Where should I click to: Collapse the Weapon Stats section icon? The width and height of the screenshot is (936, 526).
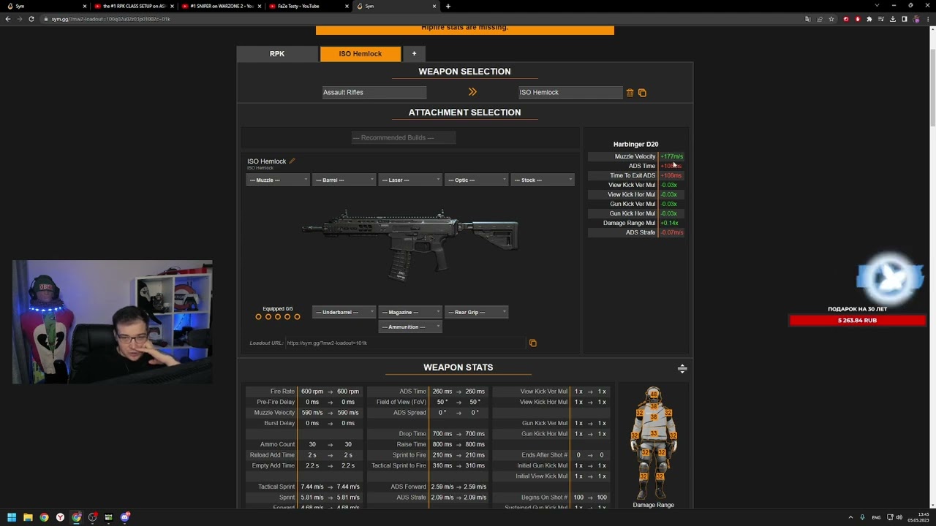[682, 368]
